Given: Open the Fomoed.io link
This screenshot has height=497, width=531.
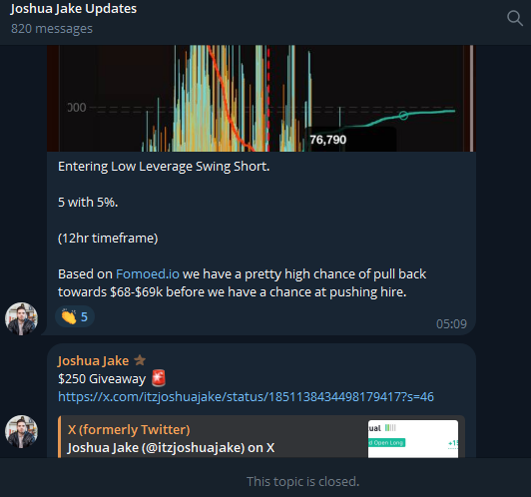Looking at the screenshot, I should 148,273.
